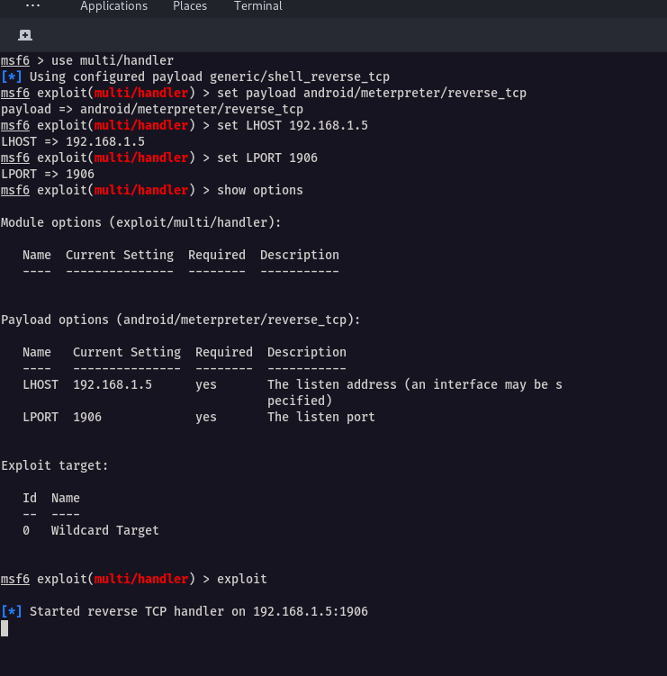This screenshot has width=667, height=676.
Task: Open the Applications menu
Action: pos(113,6)
